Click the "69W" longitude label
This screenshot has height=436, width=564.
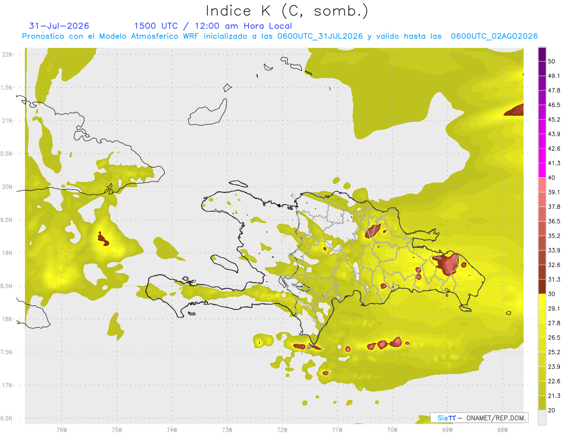[x=447, y=430]
